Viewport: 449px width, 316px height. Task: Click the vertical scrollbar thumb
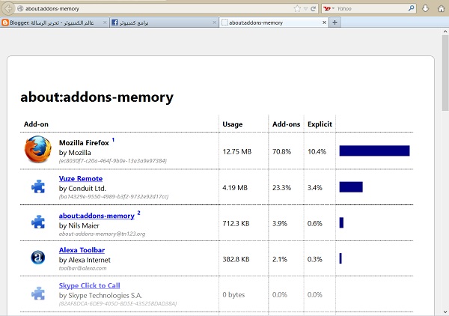445,73
